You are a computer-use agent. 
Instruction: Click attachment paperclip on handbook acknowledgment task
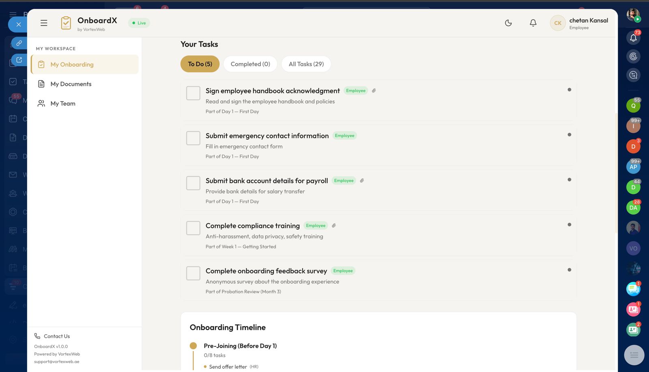pyautogui.click(x=374, y=91)
